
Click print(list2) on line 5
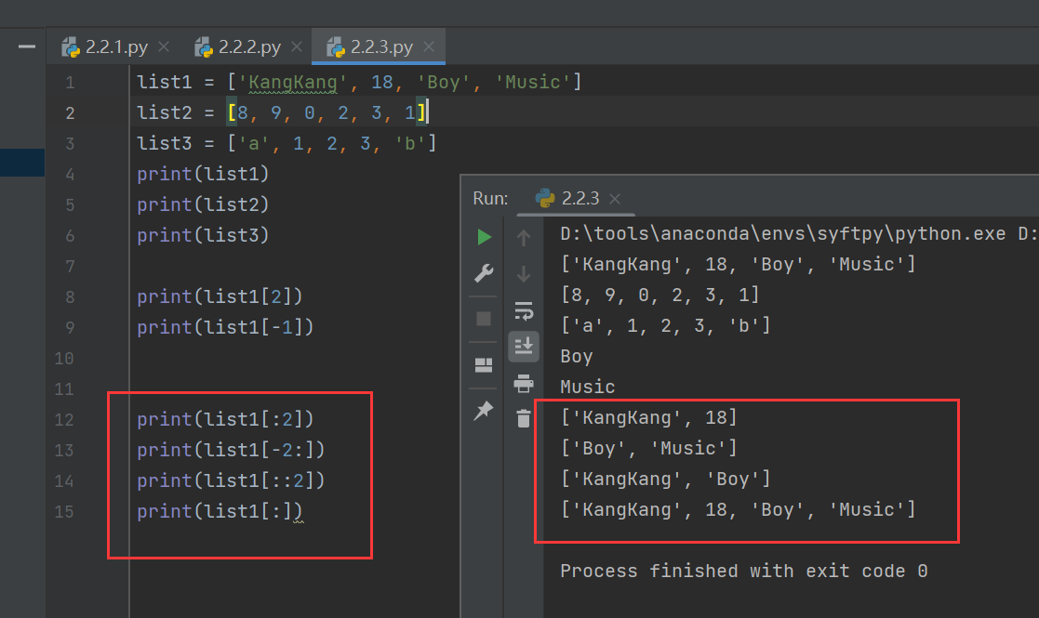pyautogui.click(x=203, y=204)
